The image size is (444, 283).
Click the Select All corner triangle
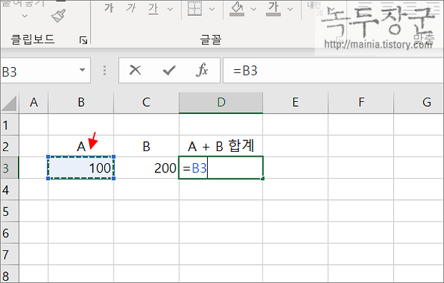[x=9, y=103]
